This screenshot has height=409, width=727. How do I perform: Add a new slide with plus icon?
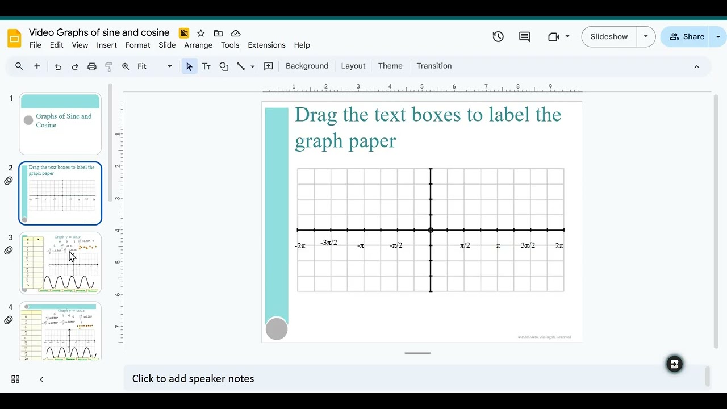pos(37,66)
